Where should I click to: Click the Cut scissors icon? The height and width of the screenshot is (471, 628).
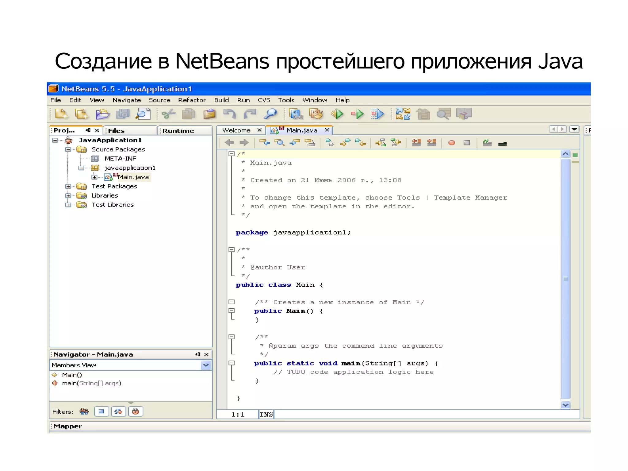169,114
